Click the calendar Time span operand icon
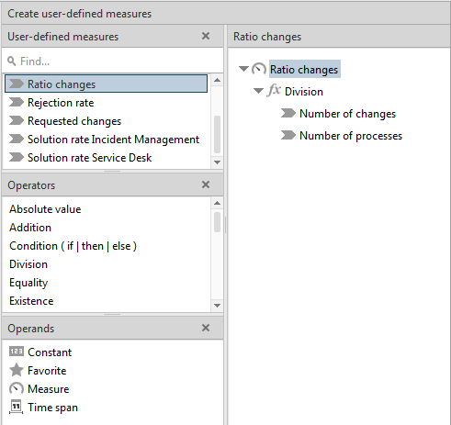Viewport: 451px width, 425px height. coord(17,407)
